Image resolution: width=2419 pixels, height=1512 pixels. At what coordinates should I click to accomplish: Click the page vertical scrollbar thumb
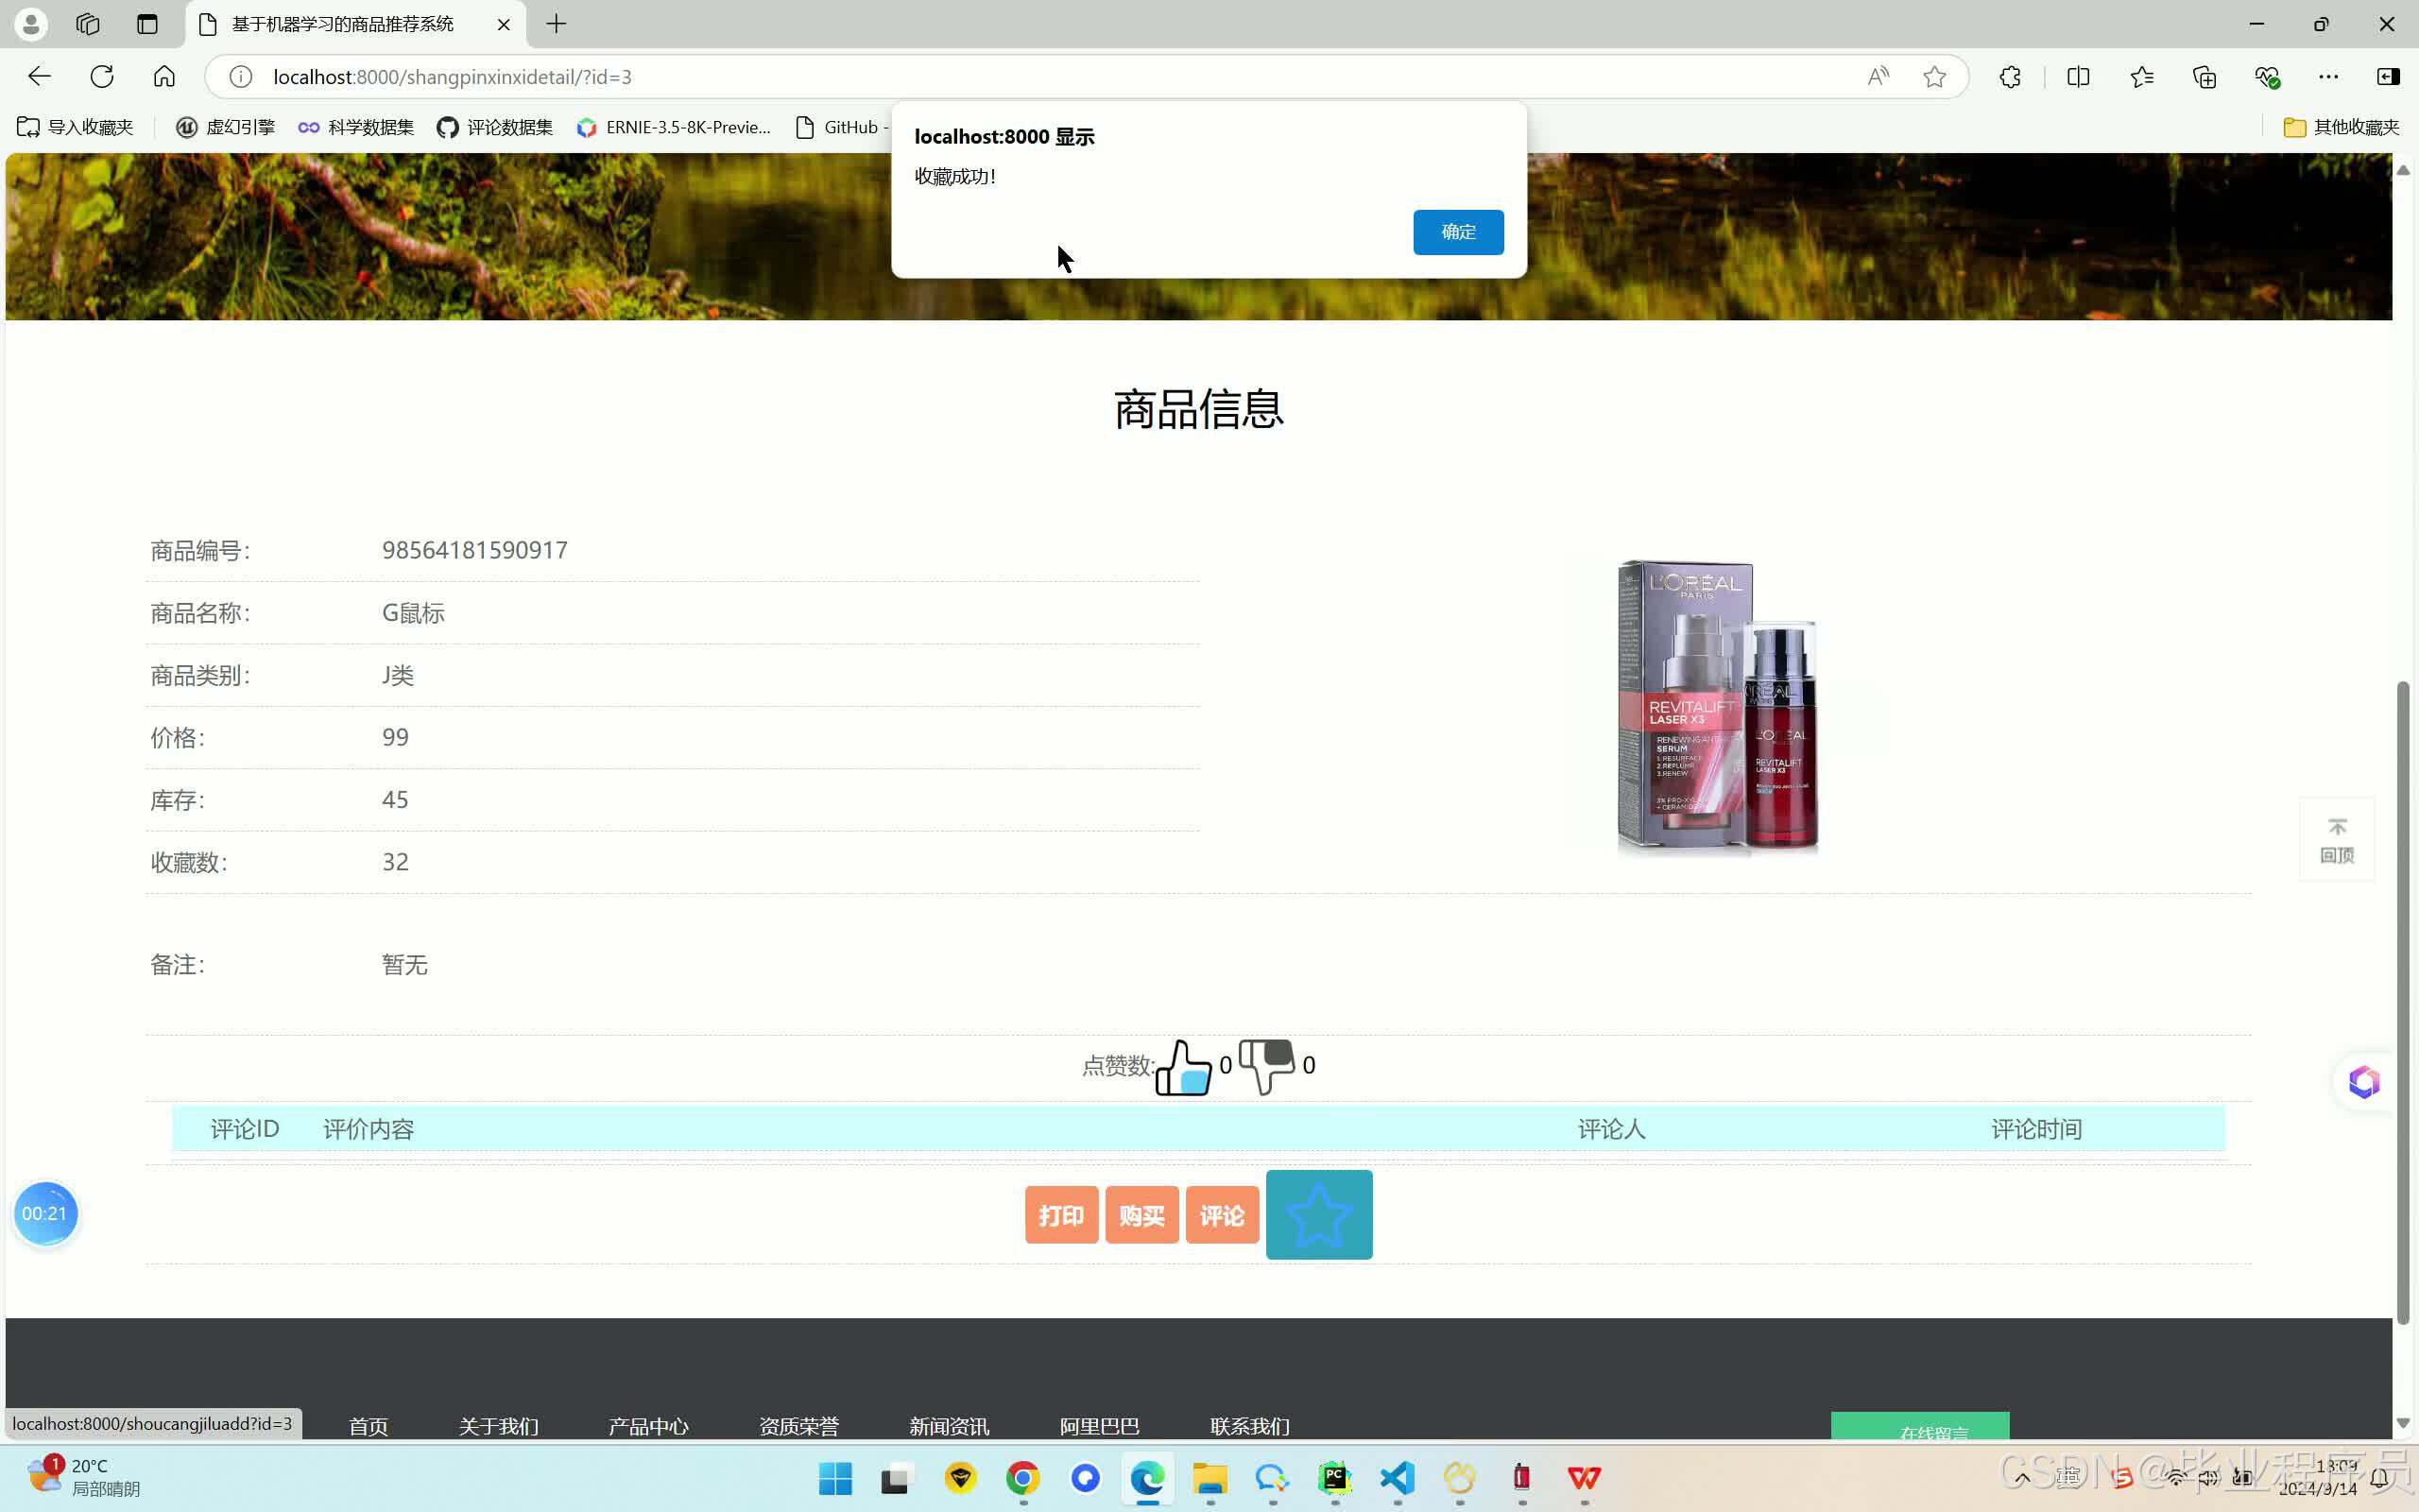pos(2403,1003)
